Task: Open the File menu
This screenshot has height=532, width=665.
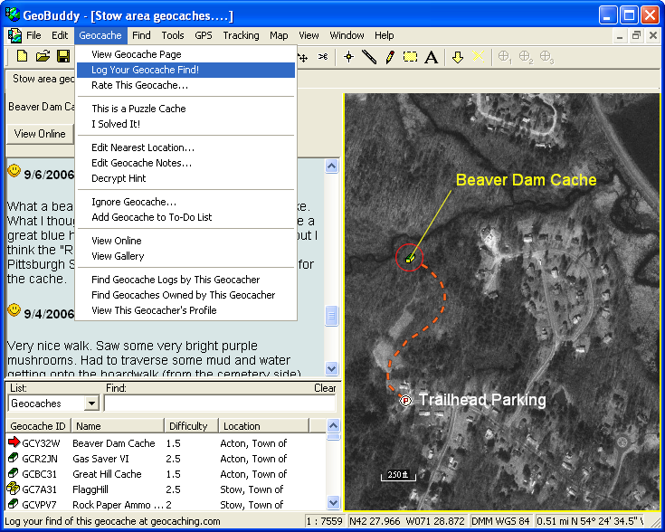Action: 33,35
